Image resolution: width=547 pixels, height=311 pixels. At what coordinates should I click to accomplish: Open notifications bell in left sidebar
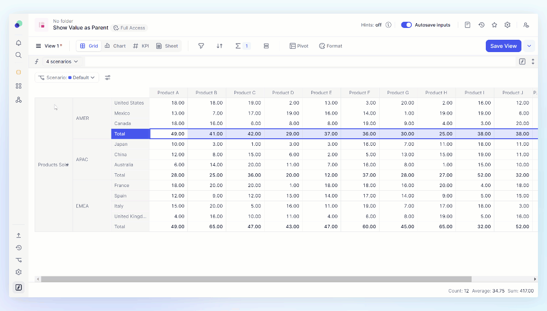click(x=19, y=43)
